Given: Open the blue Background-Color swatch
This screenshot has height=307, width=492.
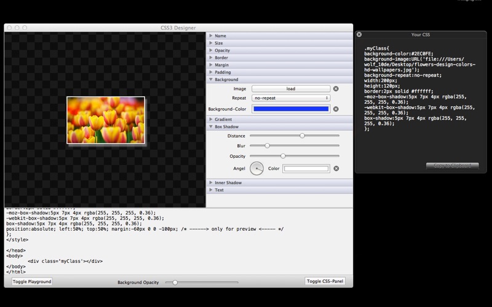Looking at the screenshot, I should 291,109.
